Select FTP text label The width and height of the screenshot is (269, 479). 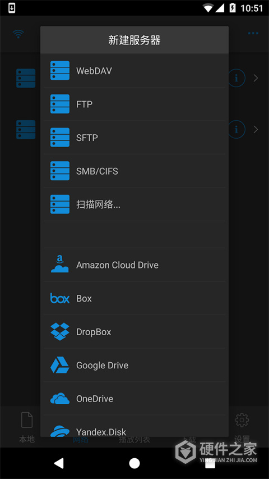click(84, 104)
